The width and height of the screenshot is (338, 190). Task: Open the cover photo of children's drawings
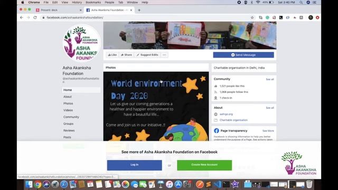tap(190, 35)
